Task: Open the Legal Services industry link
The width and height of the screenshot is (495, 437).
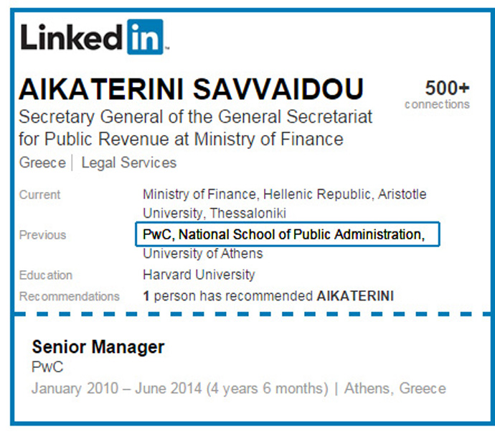Action: 129,162
